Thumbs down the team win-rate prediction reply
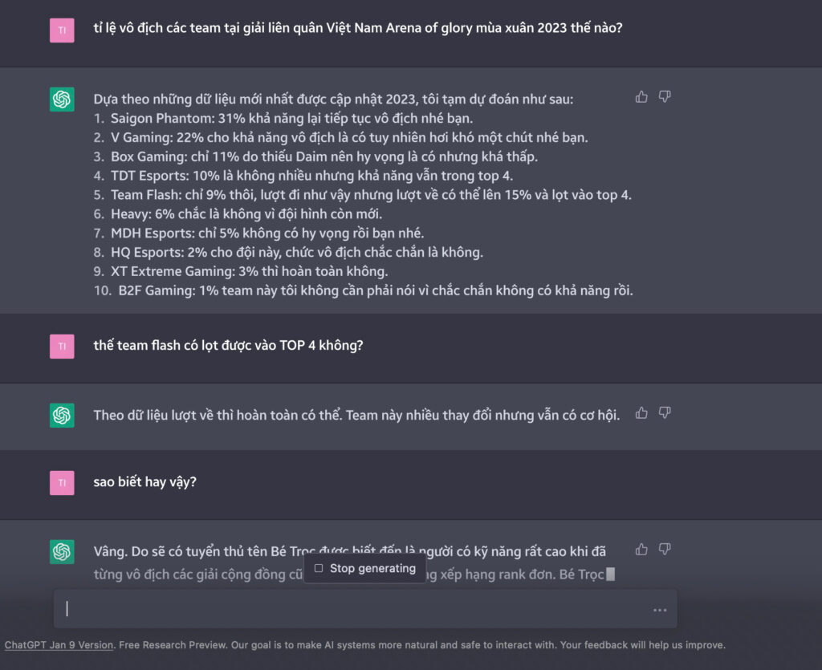Image resolution: width=822 pixels, height=670 pixels. point(664,97)
